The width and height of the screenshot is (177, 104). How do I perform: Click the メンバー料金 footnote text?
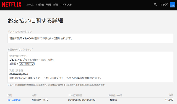pos(56,85)
